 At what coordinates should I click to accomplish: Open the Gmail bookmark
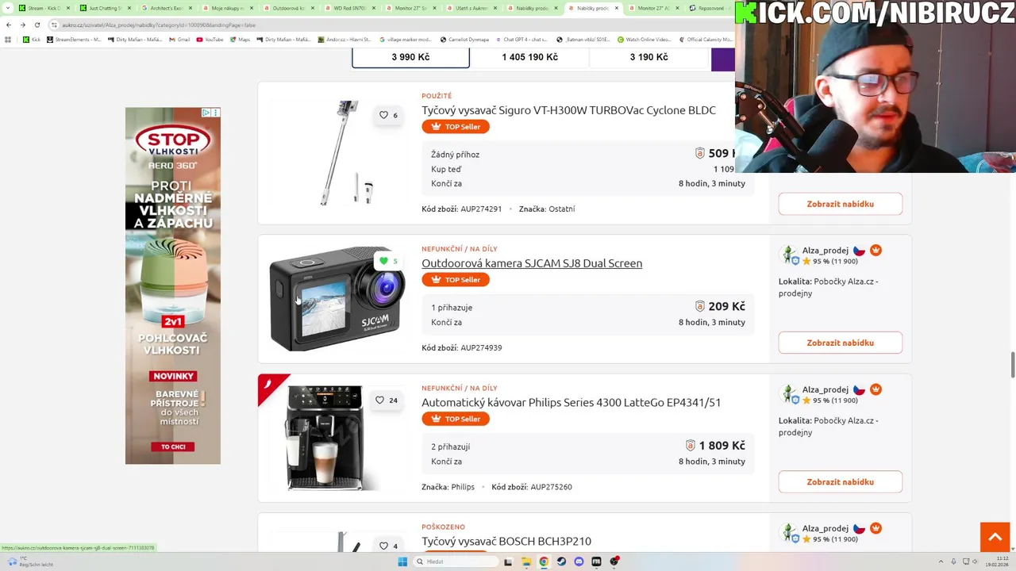point(179,39)
